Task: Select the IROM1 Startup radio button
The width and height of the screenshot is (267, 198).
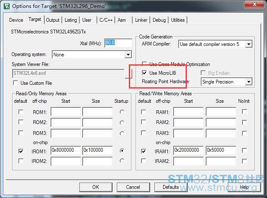Action: point(122,151)
